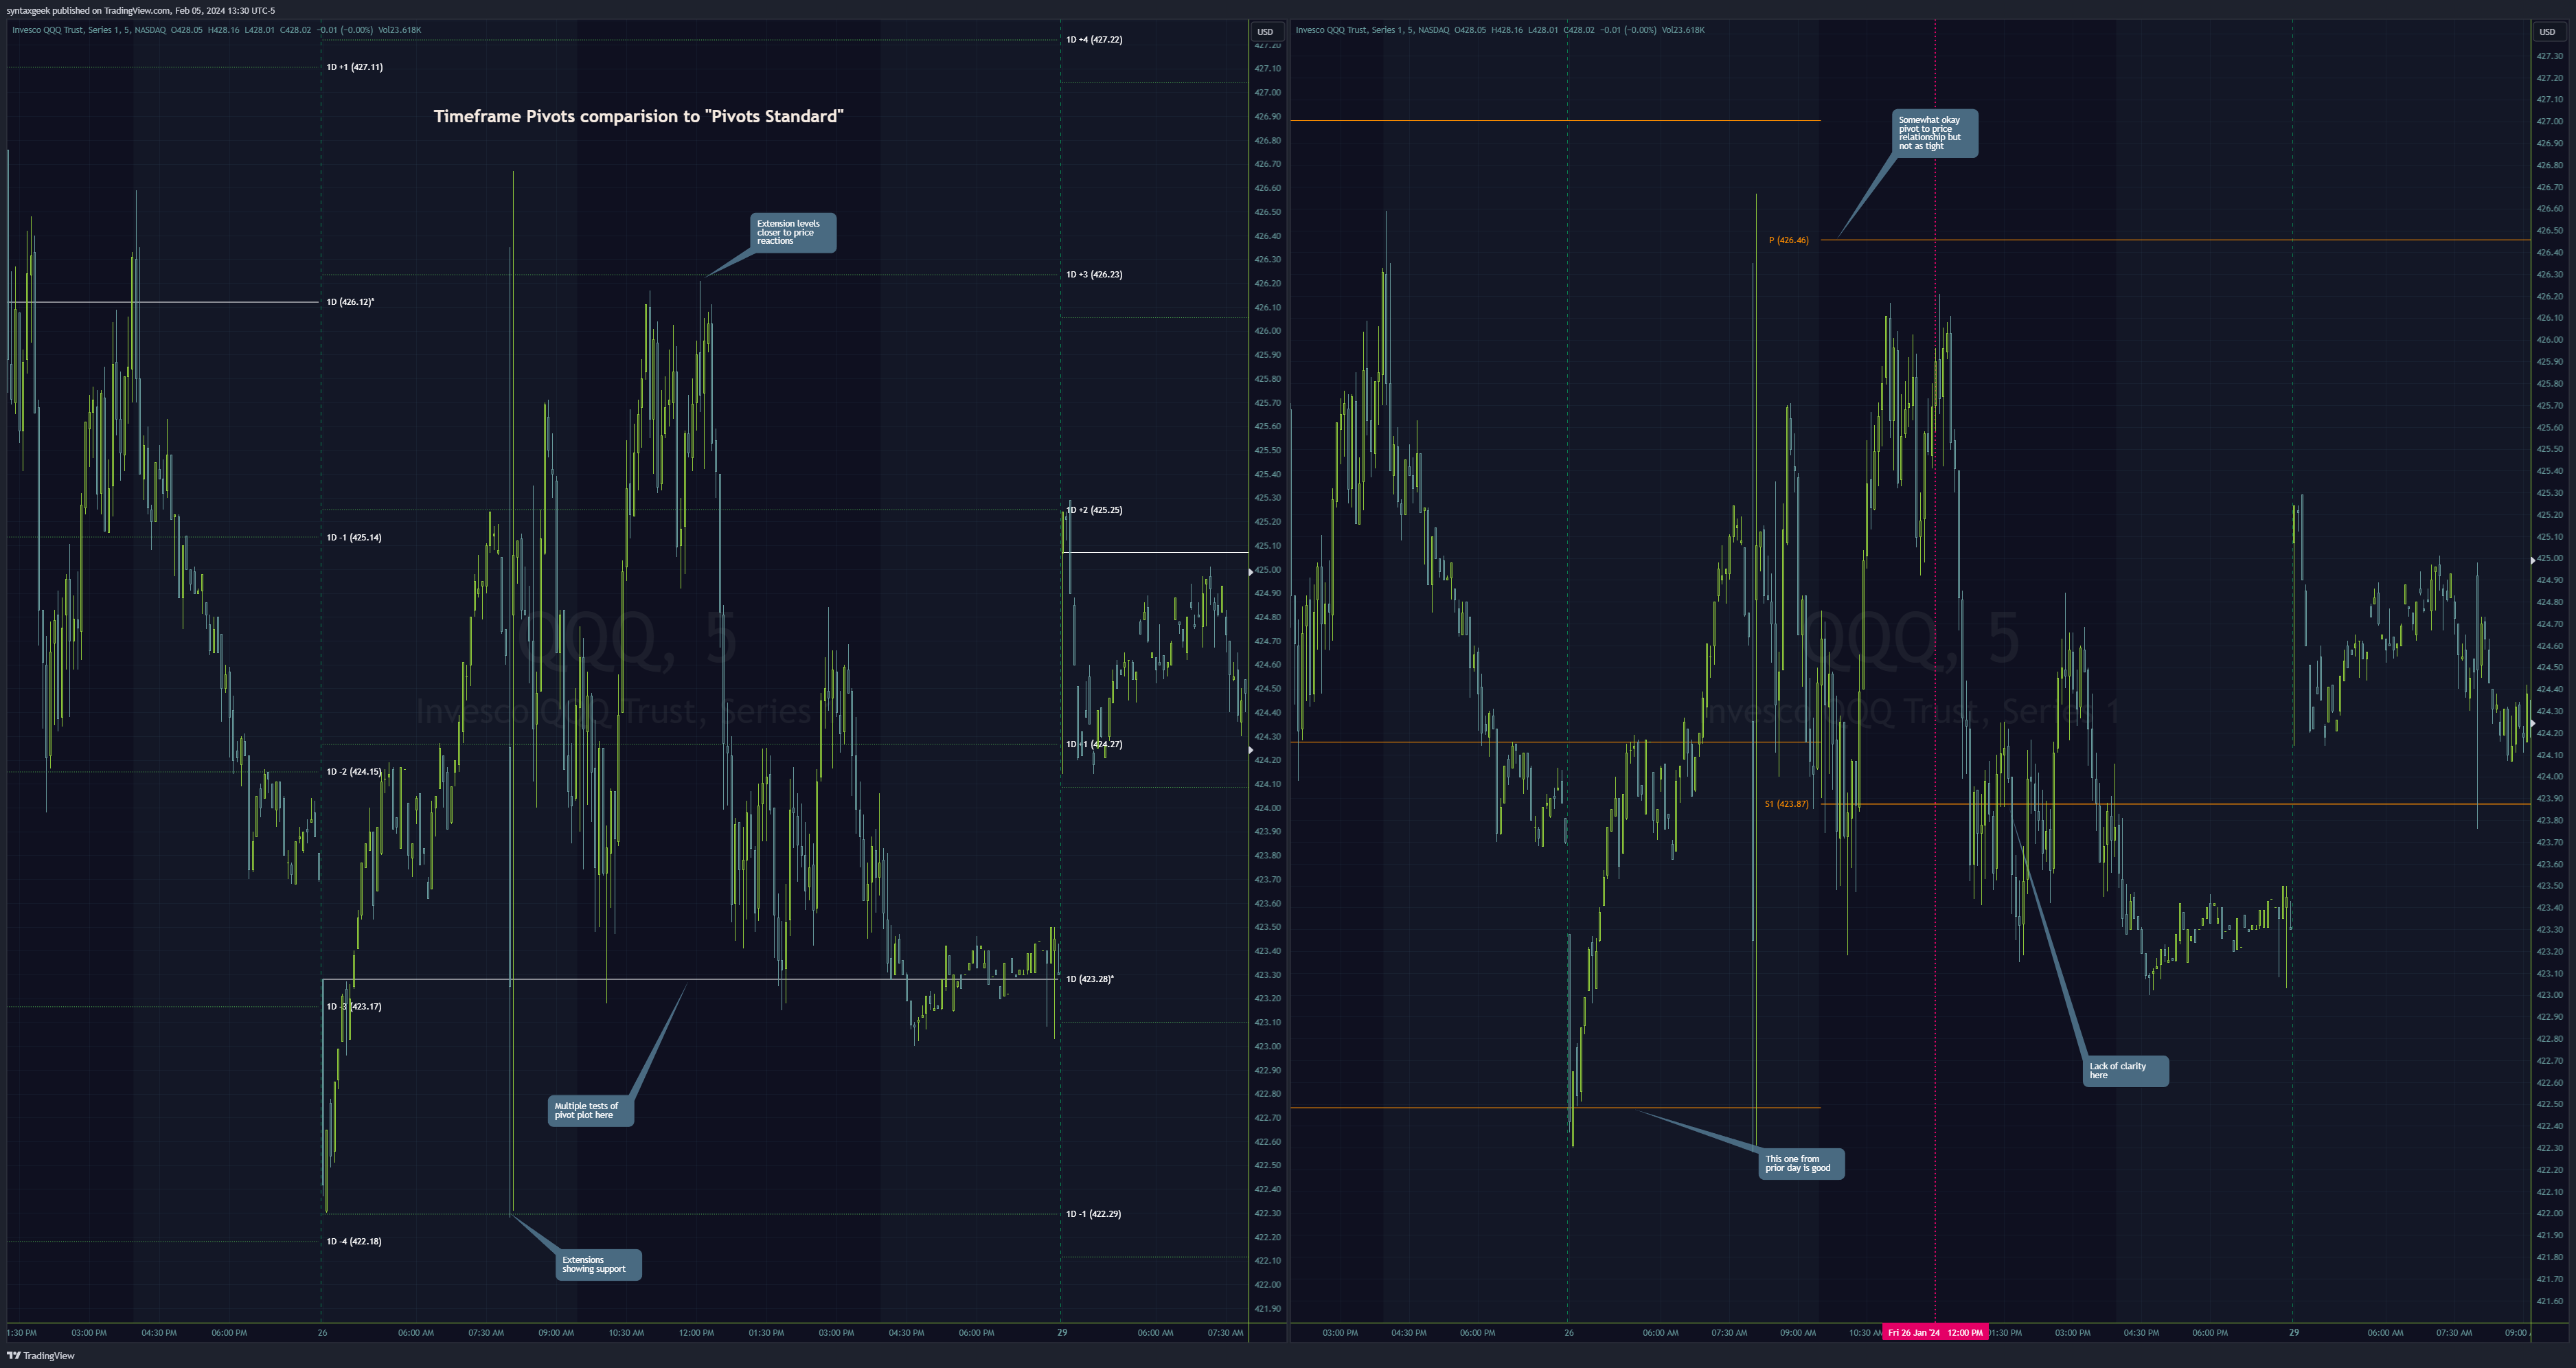Open the USD currency selector on right chart
This screenshot has height=1368, width=2576.
pos(2547,32)
